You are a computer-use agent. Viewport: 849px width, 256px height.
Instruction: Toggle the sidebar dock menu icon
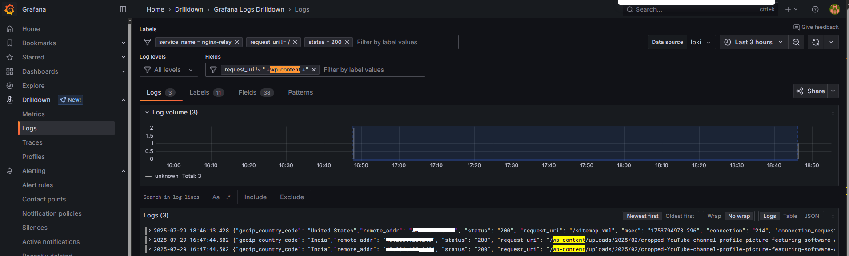(123, 9)
